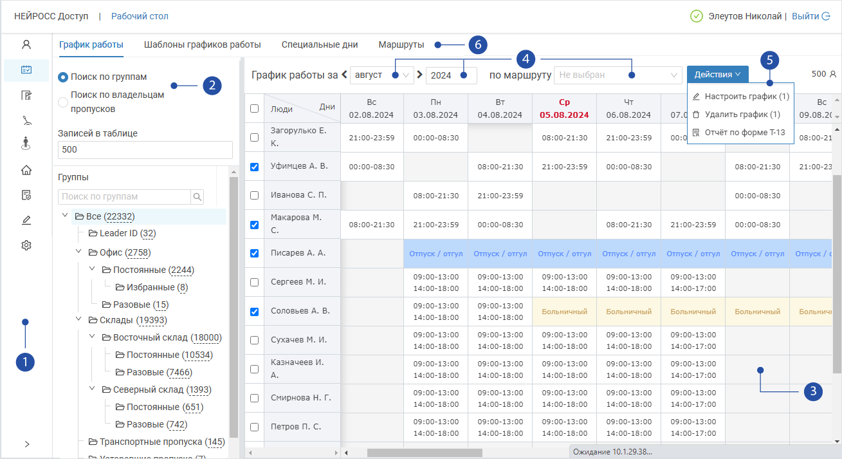Toggle the select-all checkbox in table header
The height and width of the screenshot is (459, 842).
point(254,109)
